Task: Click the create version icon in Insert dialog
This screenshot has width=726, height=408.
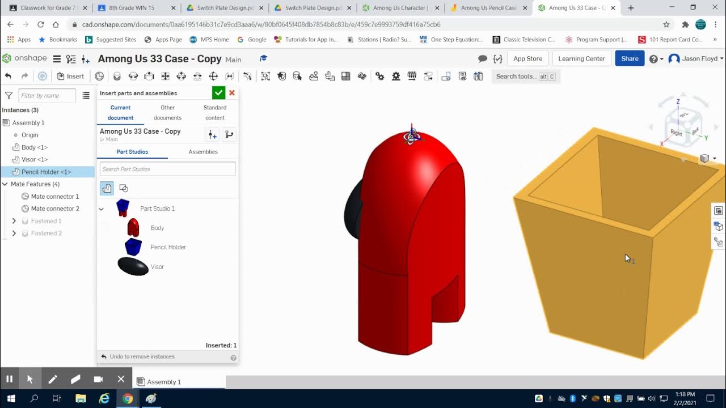Action: tap(212, 134)
